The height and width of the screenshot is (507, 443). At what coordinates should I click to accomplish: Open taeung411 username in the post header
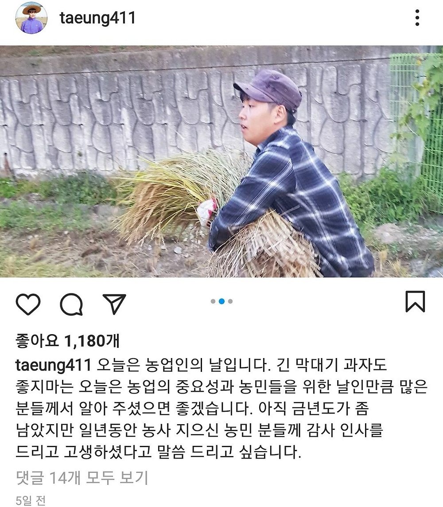97,18
